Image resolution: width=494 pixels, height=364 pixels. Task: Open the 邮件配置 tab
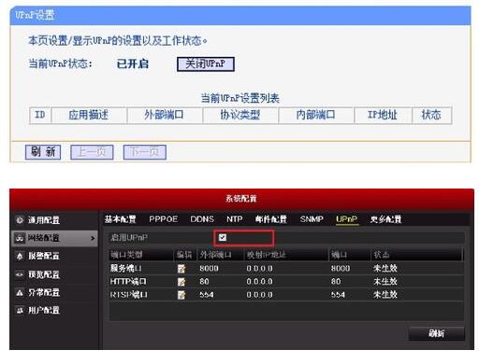coord(271,219)
